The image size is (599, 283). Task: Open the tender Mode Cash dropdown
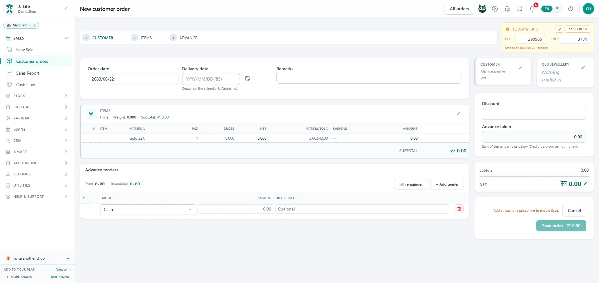point(148,210)
